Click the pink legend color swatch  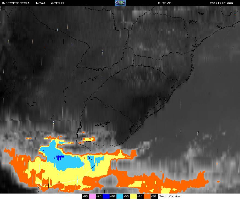[x=92, y=196]
